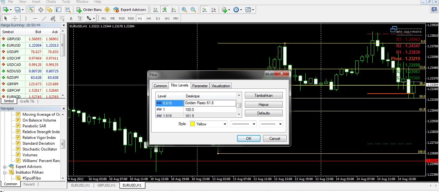The width and height of the screenshot is (439, 192).
Task: Open the Templates dropdown
Action: 249,10
